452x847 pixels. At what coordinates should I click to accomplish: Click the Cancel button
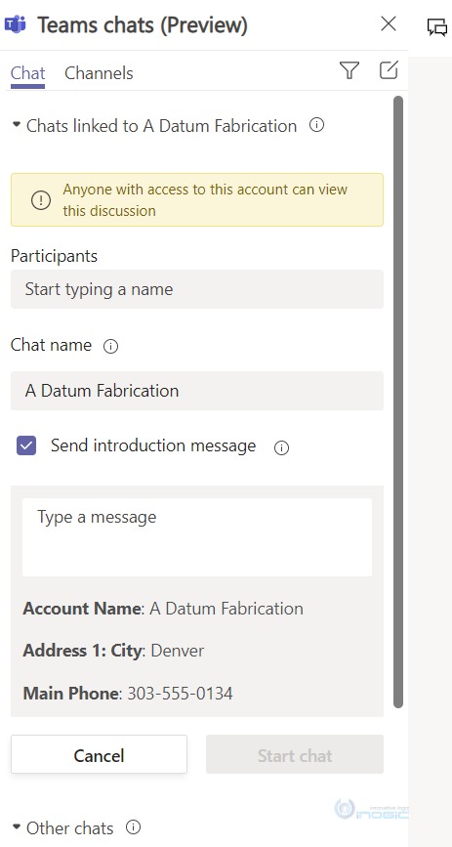point(99,754)
